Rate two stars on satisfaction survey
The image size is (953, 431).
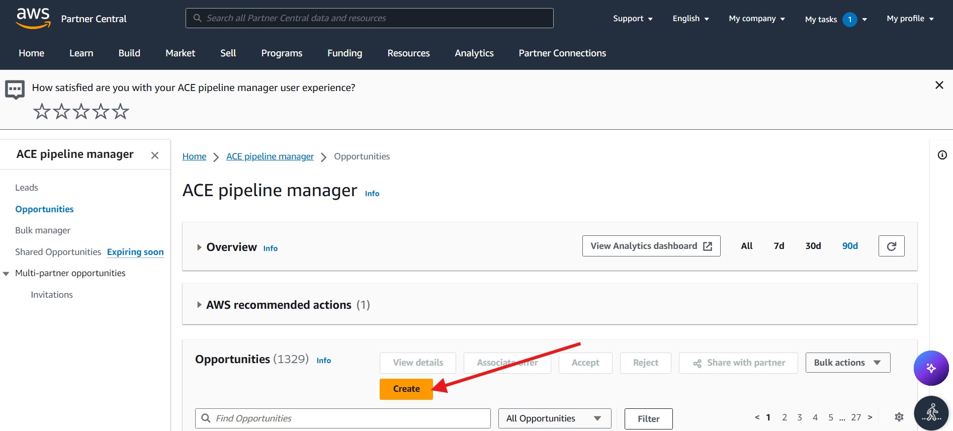61,111
